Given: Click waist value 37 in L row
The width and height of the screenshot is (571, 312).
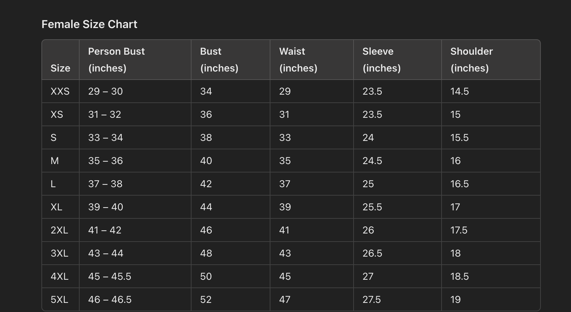Looking at the screenshot, I should (284, 184).
